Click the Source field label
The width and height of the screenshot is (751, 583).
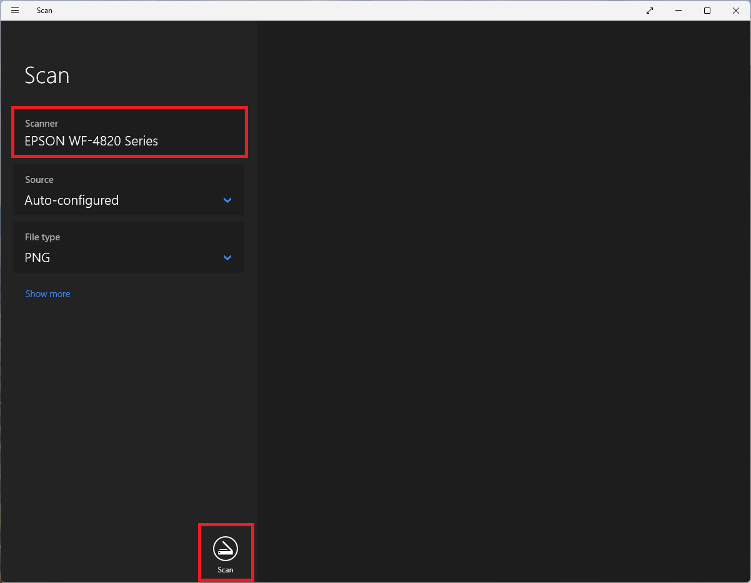pyautogui.click(x=39, y=180)
